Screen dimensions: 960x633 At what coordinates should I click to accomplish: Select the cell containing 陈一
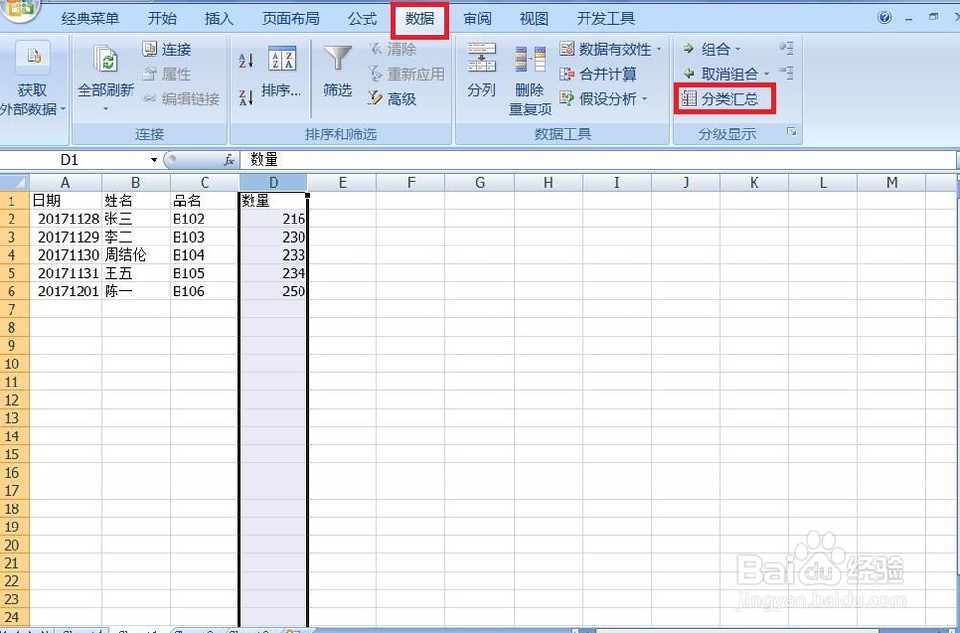click(136, 292)
